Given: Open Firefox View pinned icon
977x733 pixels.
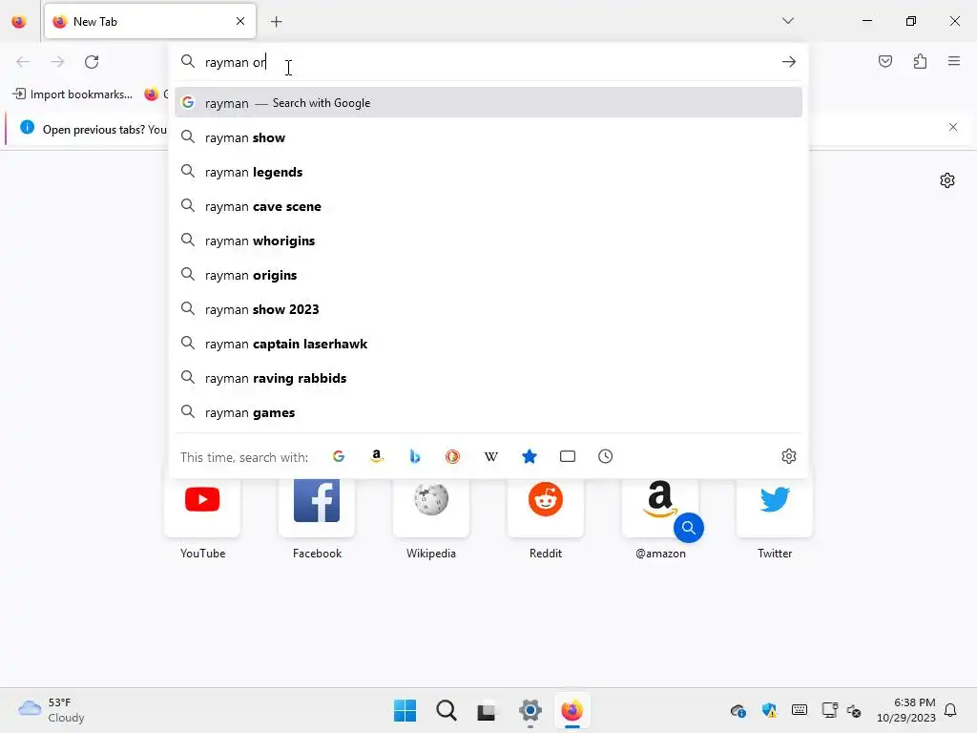Looking at the screenshot, I should point(19,22).
